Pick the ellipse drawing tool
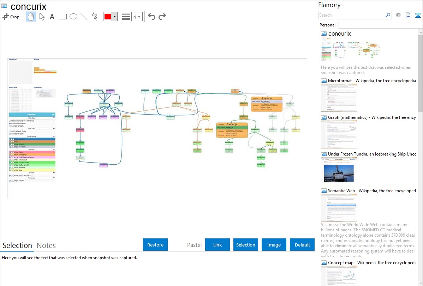423x286 pixels. (73, 17)
